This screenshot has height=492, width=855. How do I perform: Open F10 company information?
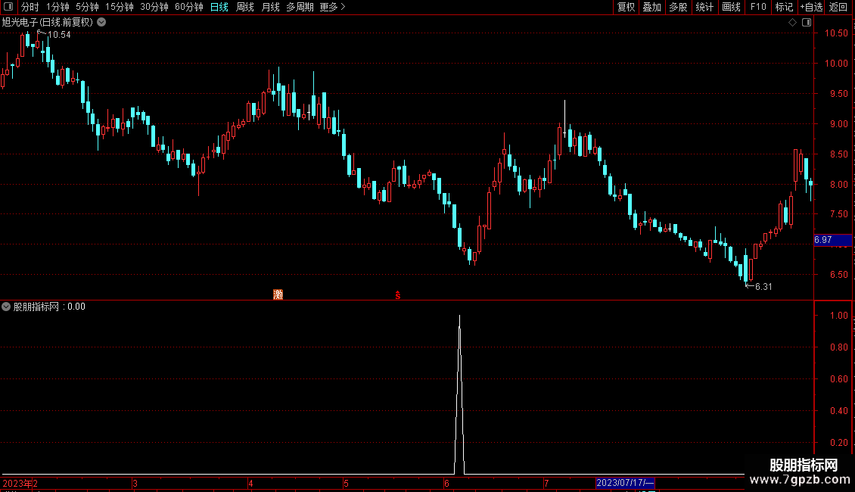[758, 7]
